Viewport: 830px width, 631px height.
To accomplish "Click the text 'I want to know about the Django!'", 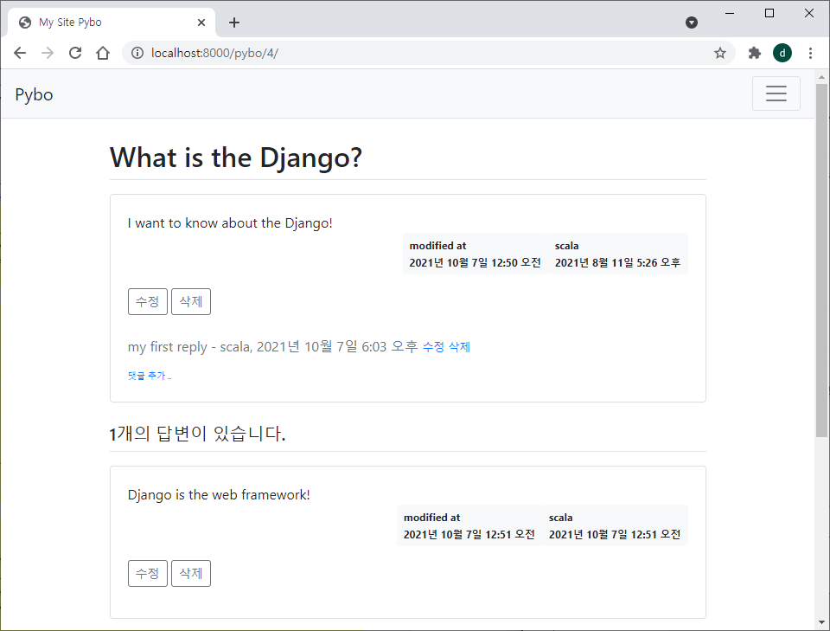I will pos(230,223).
